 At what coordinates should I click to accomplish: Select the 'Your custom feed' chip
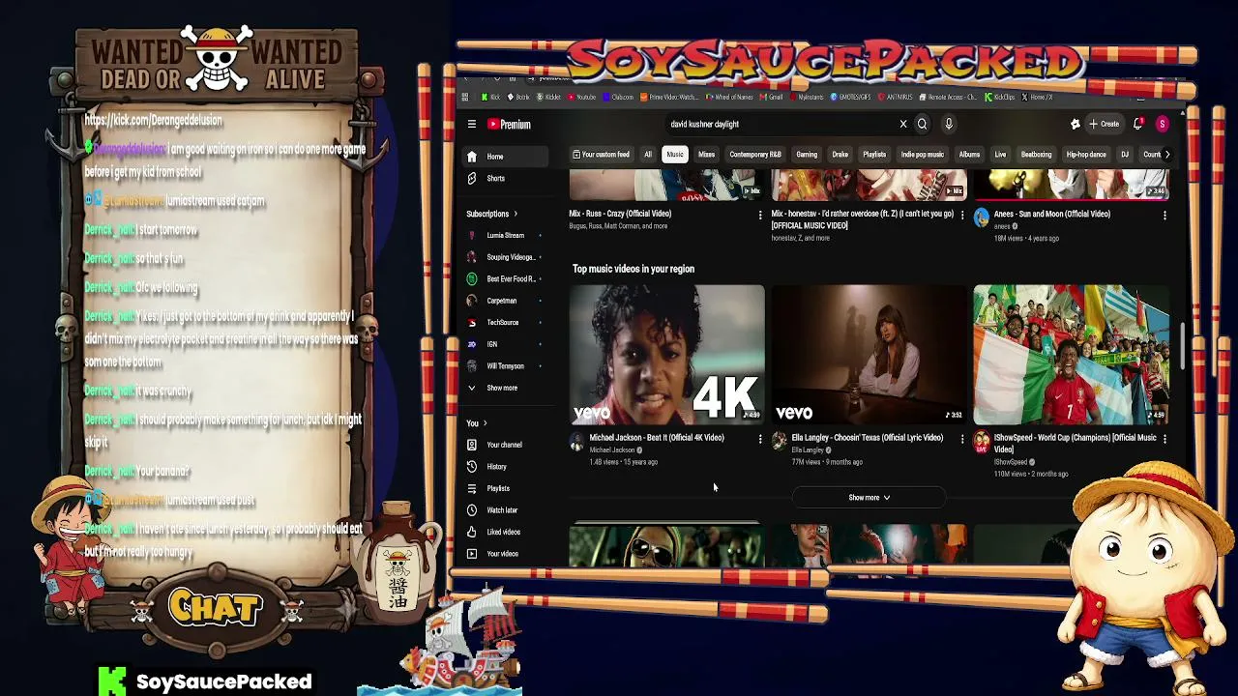point(601,155)
